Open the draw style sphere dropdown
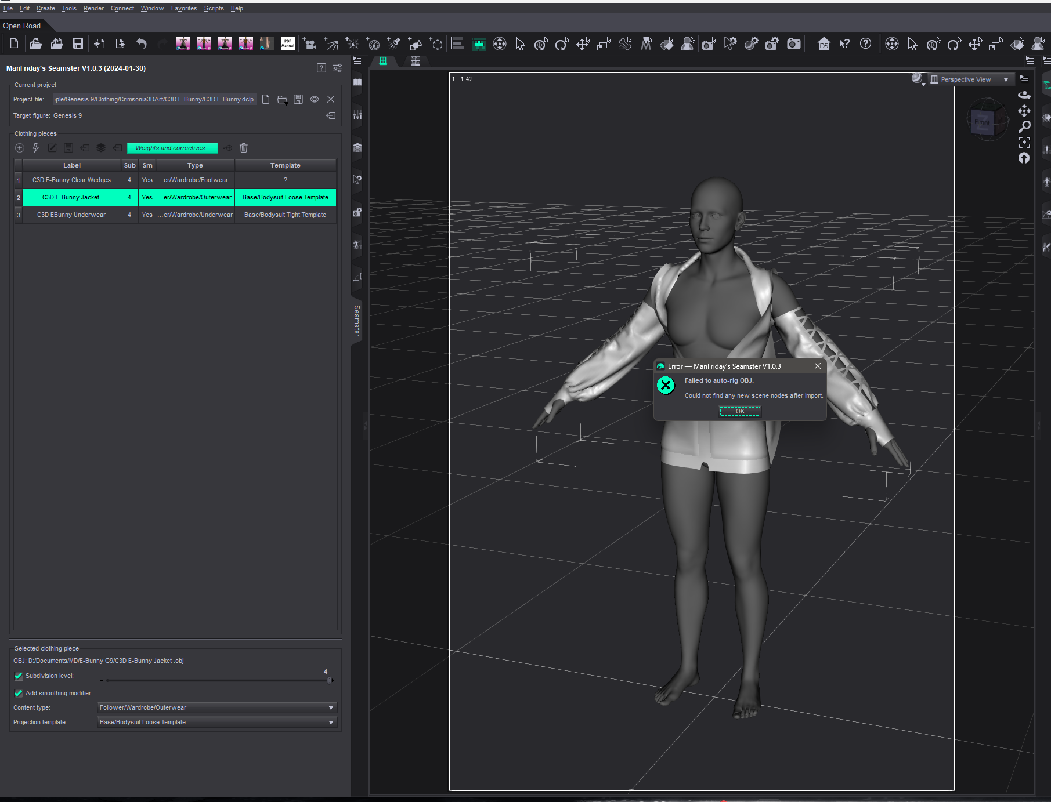Image resolution: width=1051 pixels, height=802 pixels. click(x=918, y=79)
